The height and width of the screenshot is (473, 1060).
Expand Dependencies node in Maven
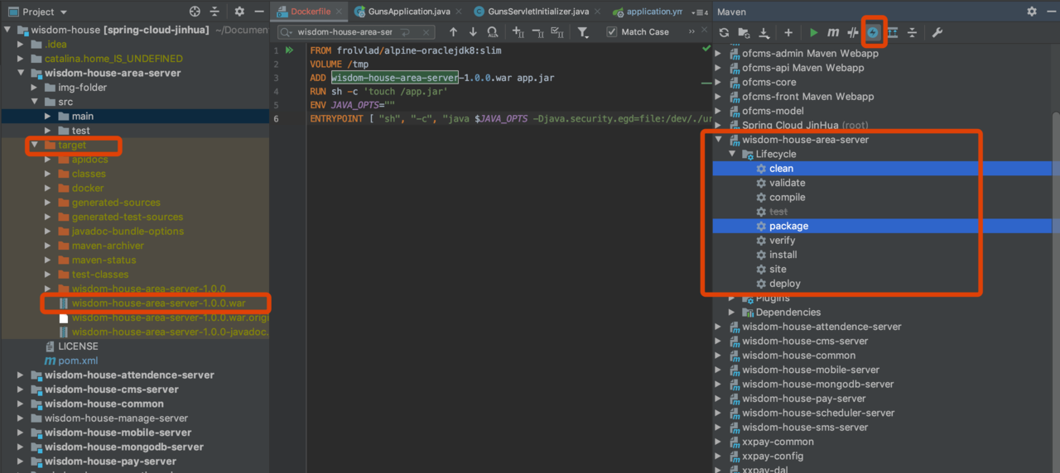click(732, 312)
